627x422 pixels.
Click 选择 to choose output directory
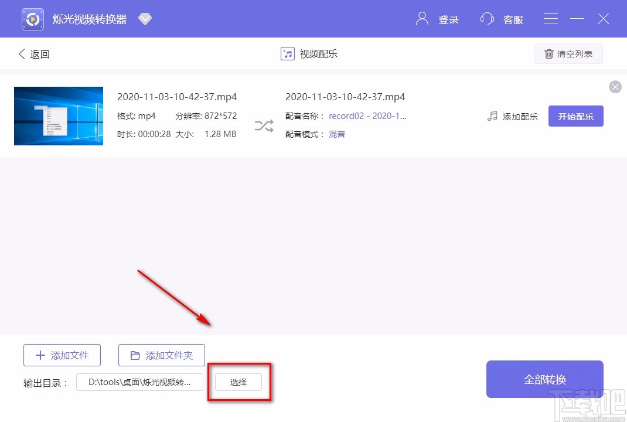238,382
